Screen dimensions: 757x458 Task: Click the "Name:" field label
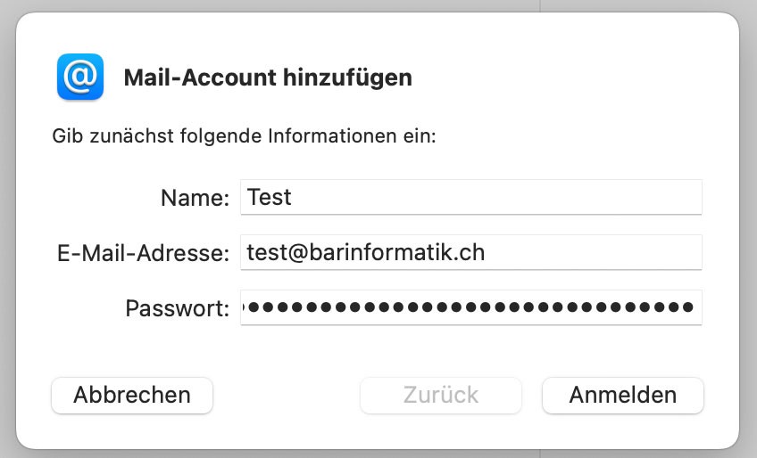(195, 198)
